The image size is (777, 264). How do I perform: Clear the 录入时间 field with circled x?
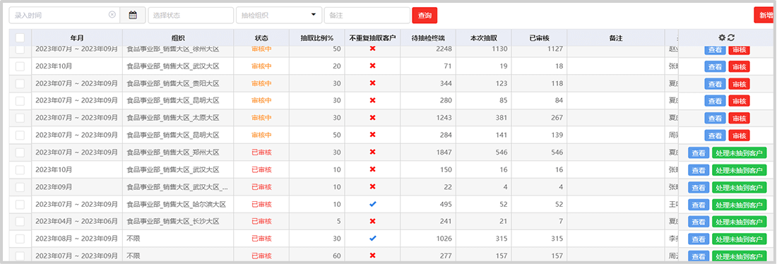click(112, 15)
